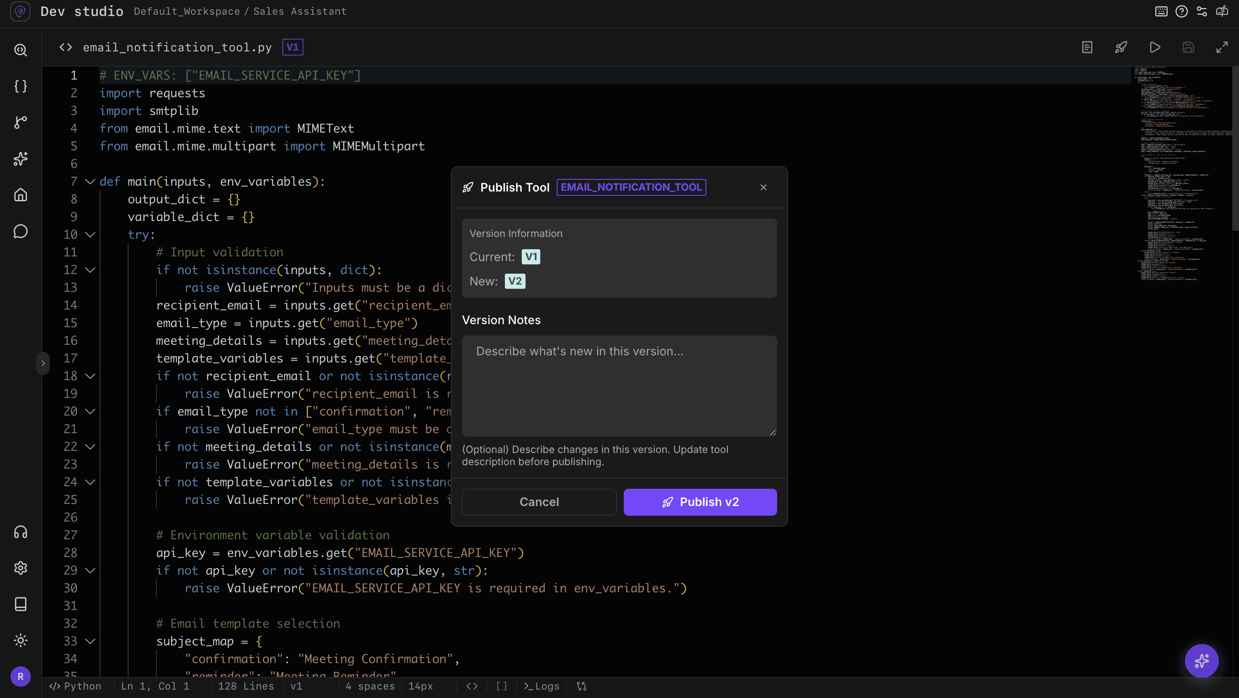Run the tool with play icon
This screenshot has height=698, width=1239.
[1154, 47]
